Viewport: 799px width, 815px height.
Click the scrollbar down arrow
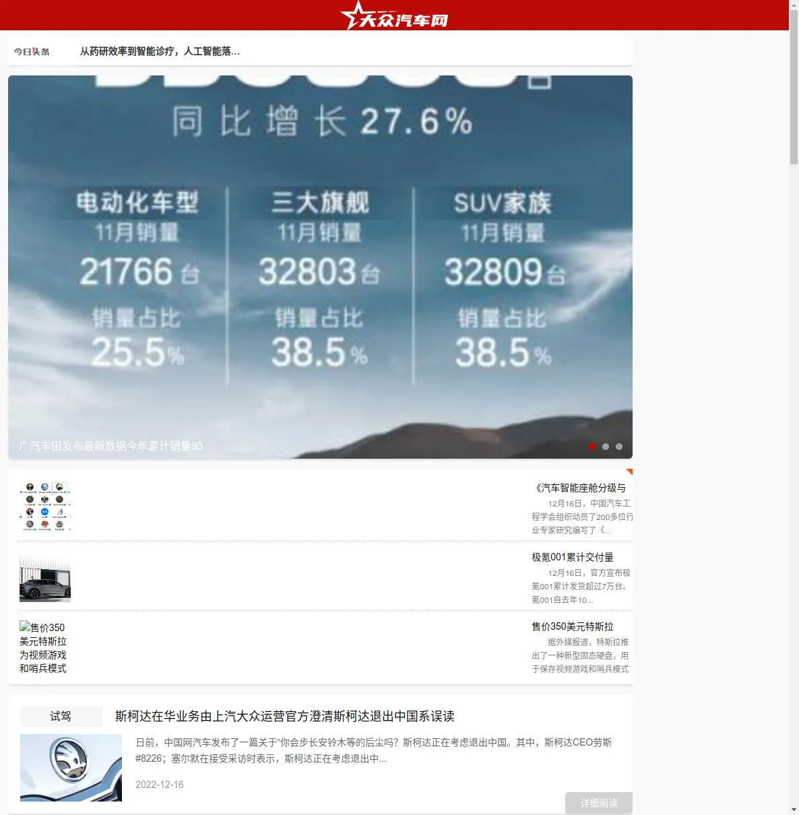pos(794,810)
